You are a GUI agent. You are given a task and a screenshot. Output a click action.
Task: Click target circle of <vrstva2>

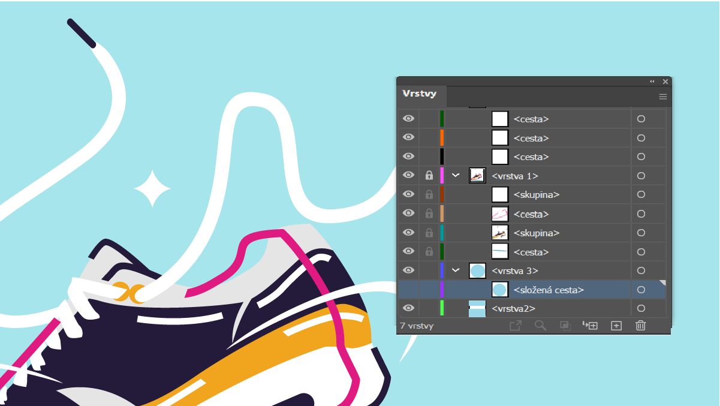click(641, 308)
